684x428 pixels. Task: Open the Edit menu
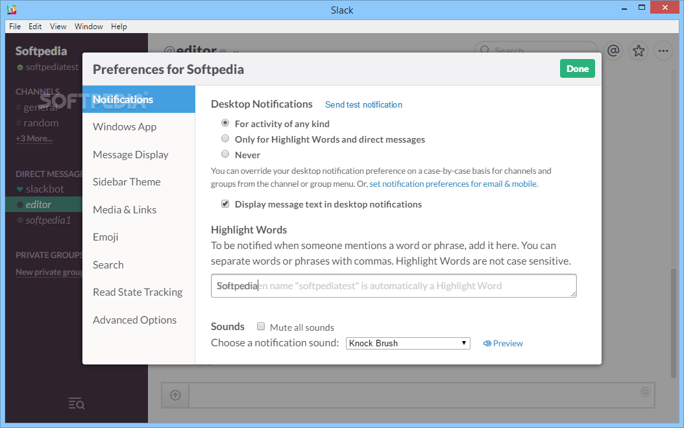click(x=35, y=27)
